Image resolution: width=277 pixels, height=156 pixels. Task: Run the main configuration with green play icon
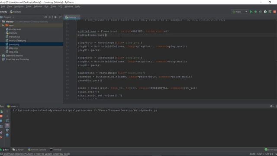coord(251,12)
